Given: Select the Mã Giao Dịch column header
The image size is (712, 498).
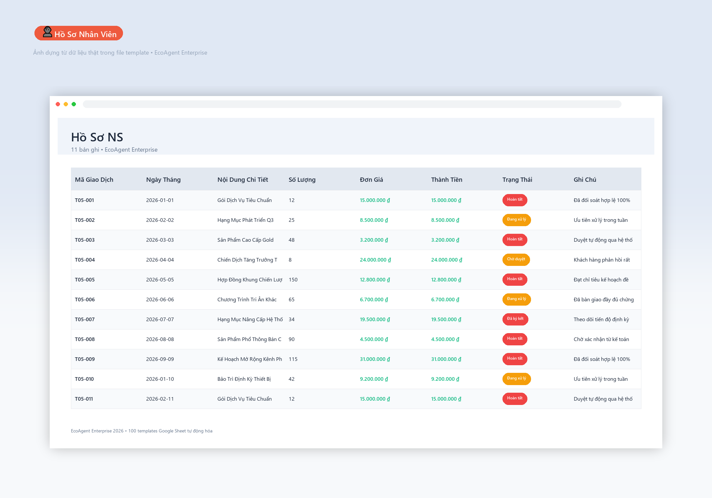Looking at the screenshot, I should pyautogui.click(x=94, y=179).
